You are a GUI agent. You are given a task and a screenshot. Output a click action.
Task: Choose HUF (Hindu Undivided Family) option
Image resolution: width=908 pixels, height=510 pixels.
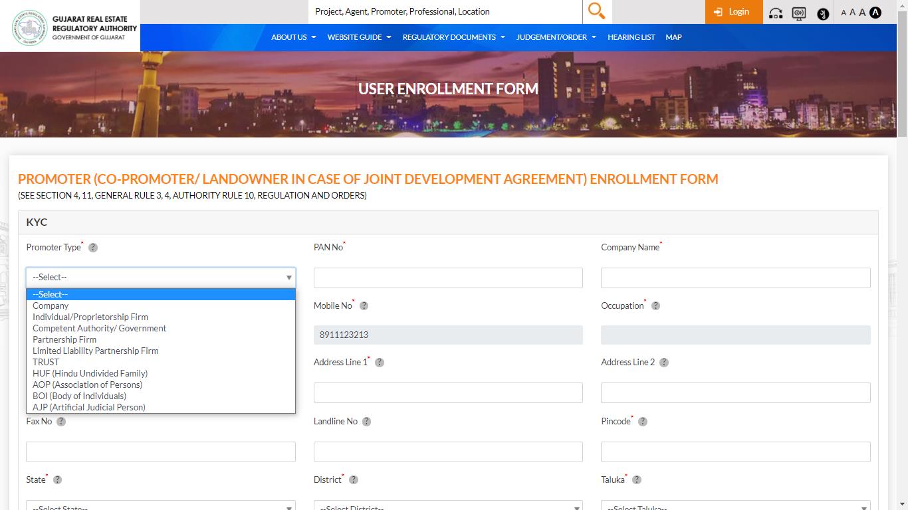click(161, 374)
